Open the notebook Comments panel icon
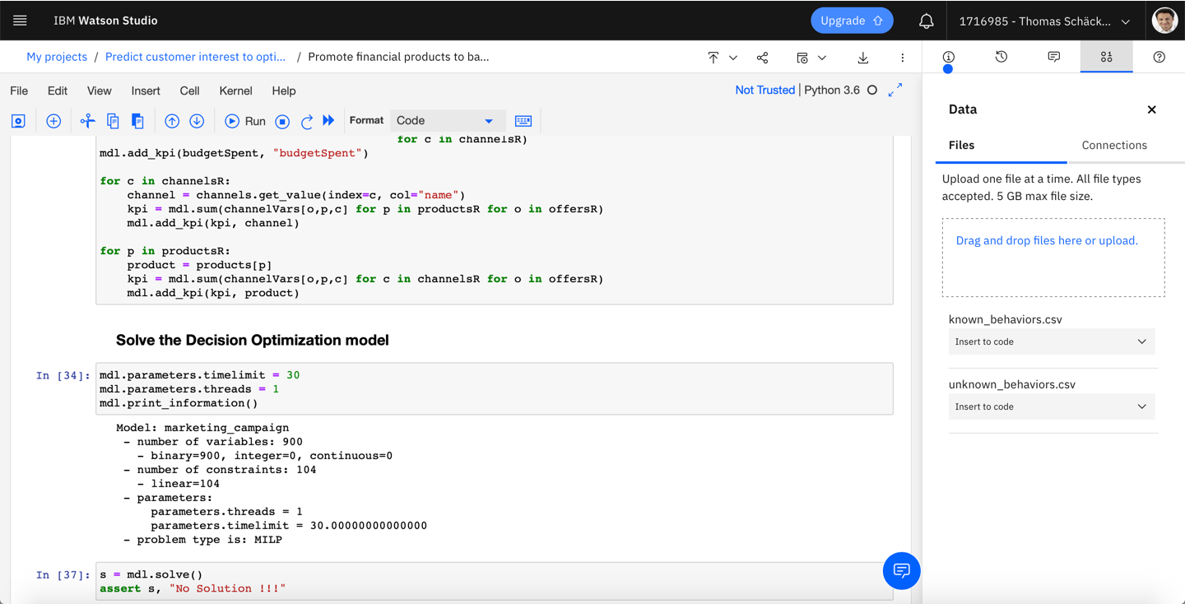1185x604 pixels. [1053, 57]
